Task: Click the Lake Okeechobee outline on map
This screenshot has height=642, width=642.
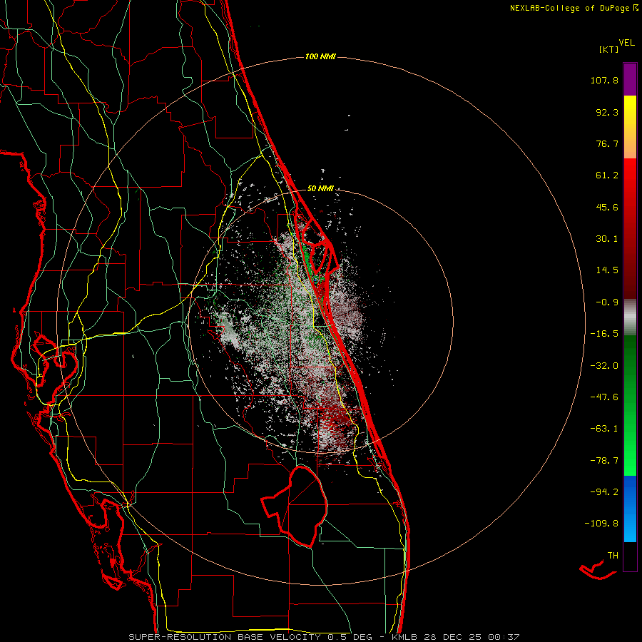Action: click(295, 506)
